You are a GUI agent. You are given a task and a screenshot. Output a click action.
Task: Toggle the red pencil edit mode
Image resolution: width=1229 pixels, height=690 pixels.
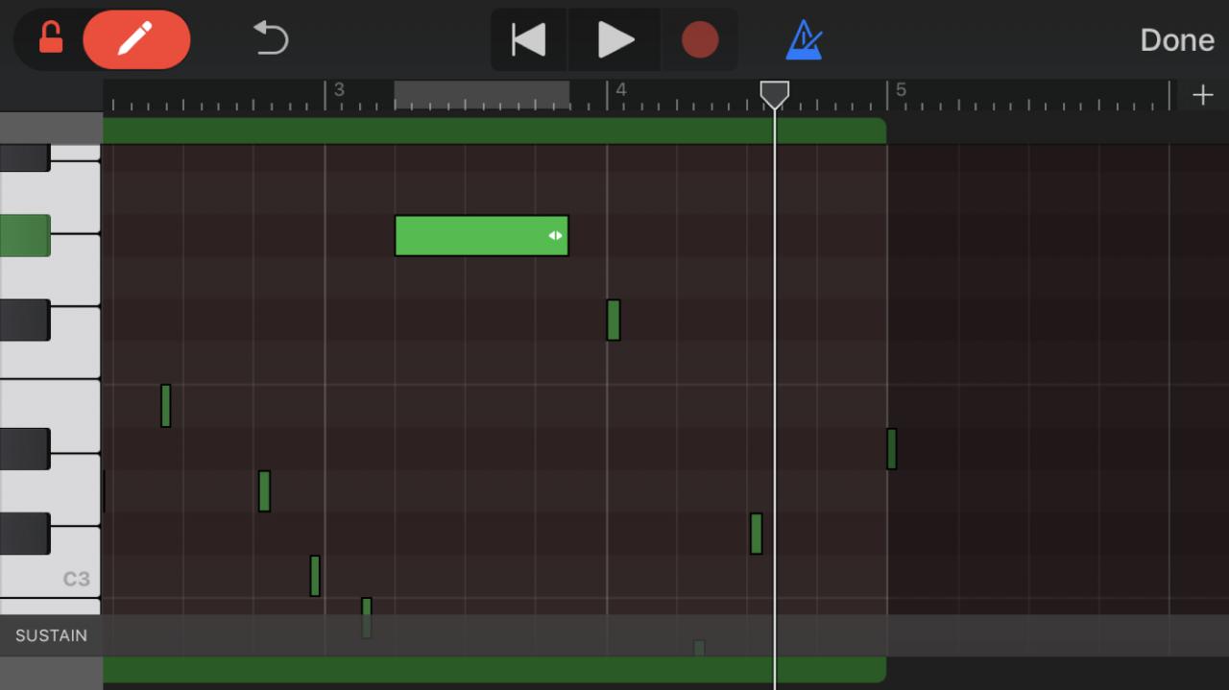coord(136,39)
